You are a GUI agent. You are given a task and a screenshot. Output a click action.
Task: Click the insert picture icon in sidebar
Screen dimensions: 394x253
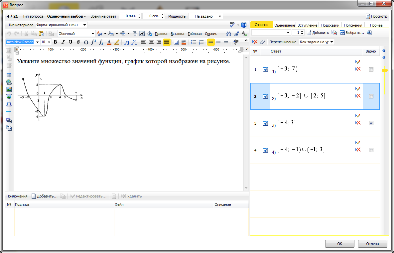[9, 89]
